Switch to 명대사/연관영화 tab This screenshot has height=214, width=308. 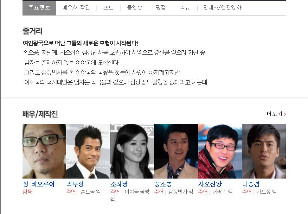(222, 8)
